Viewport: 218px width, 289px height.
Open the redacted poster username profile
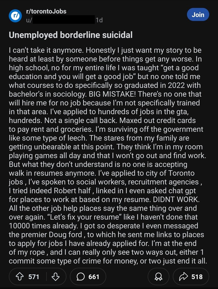61,20
